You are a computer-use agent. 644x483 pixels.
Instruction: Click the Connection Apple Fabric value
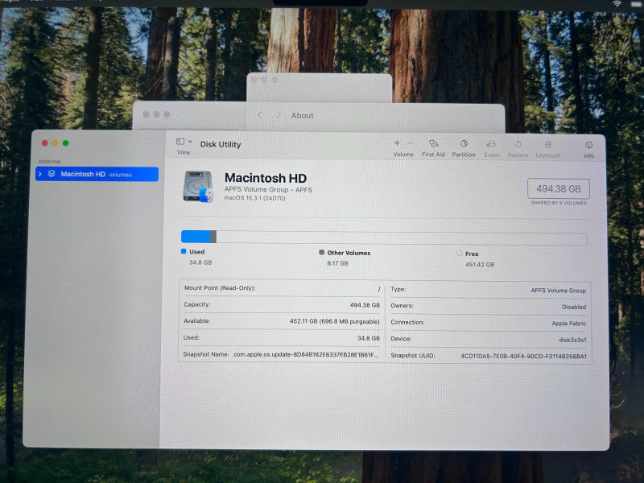click(x=569, y=324)
